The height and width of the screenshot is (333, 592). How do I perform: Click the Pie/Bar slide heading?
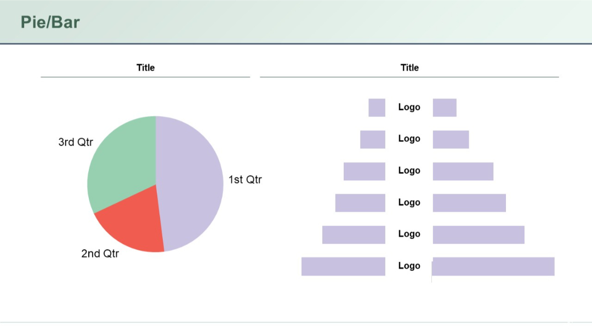[50, 22]
